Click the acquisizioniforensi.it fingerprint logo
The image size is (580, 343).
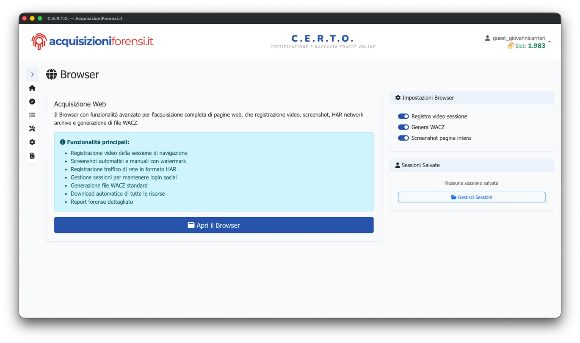[x=39, y=41]
